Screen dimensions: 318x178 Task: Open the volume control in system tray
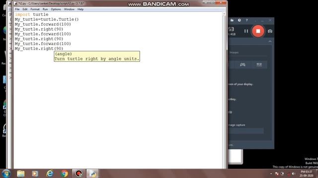293,174
